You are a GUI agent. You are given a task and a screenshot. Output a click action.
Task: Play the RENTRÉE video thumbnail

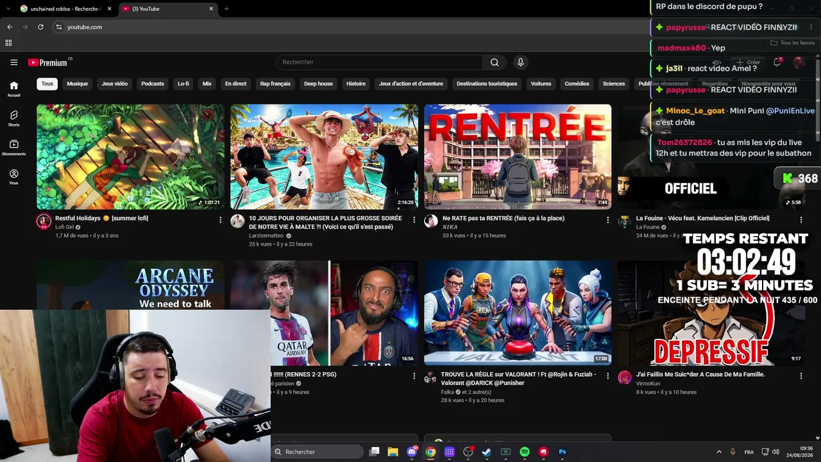tap(518, 157)
